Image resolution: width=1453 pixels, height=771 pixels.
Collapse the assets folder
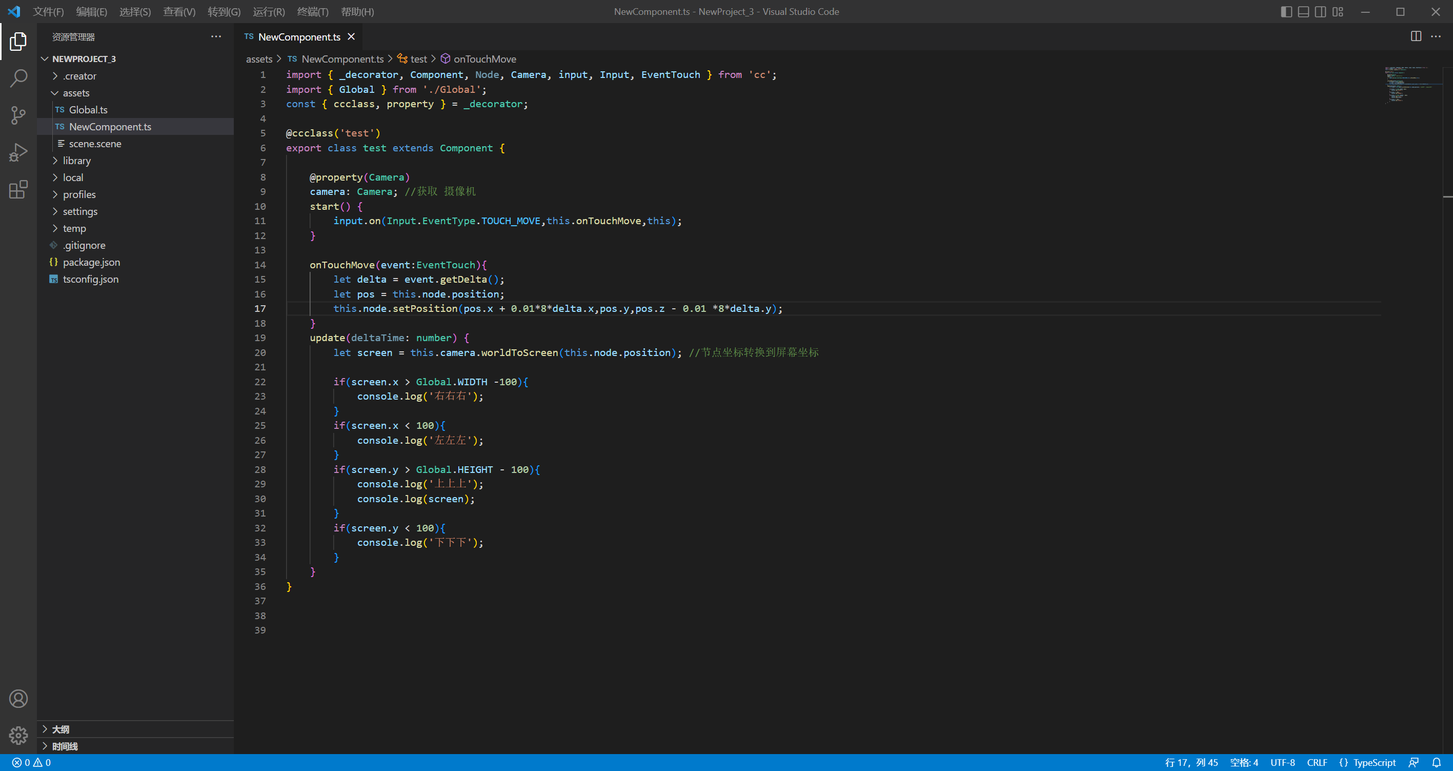(75, 93)
